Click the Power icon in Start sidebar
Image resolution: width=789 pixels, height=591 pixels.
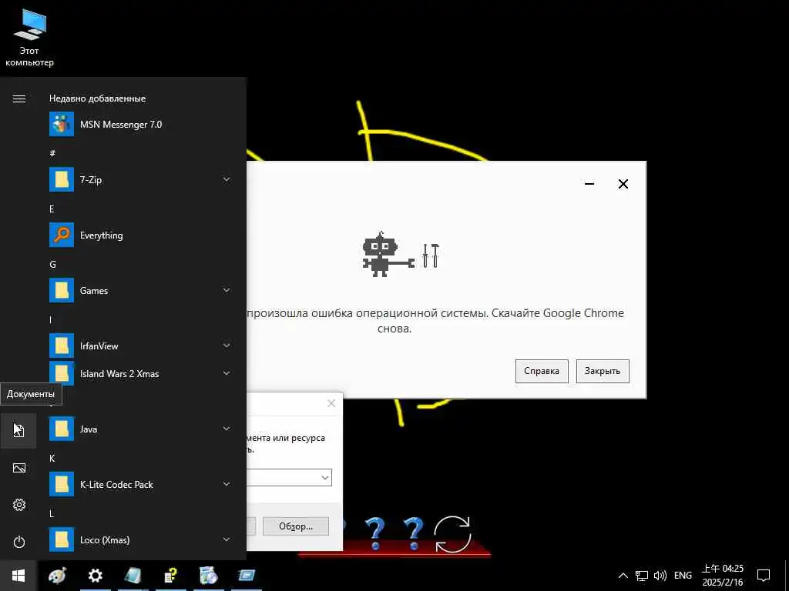(18, 542)
